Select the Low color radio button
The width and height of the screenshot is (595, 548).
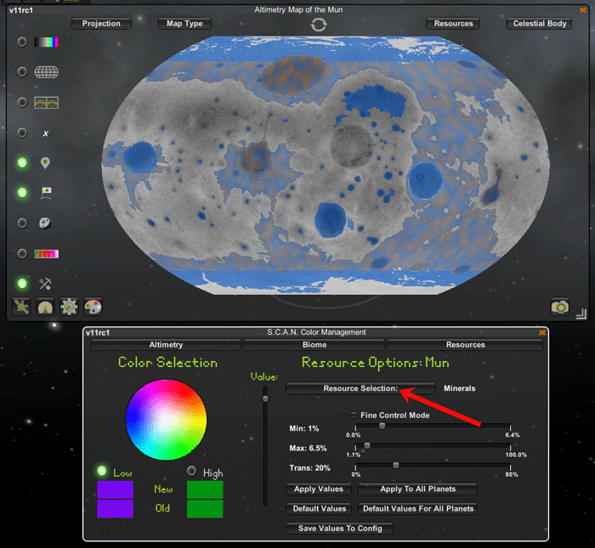click(x=101, y=471)
